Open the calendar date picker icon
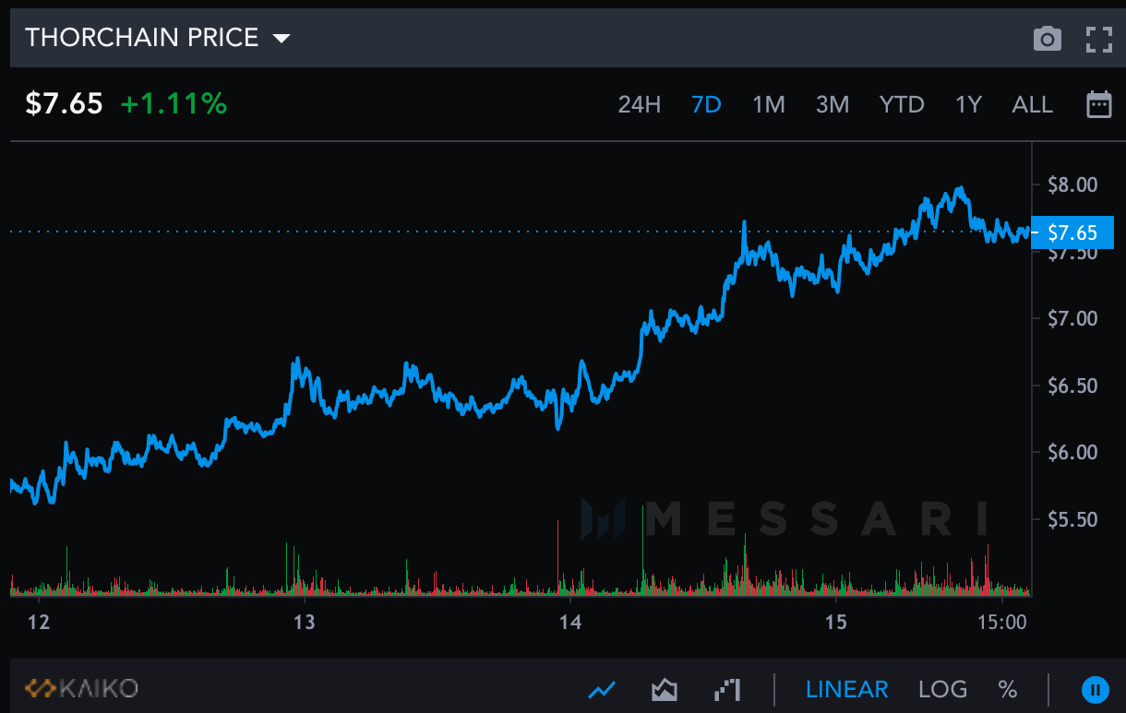Image resolution: width=1126 pixels, height=713 pixels. [1099, 104]
